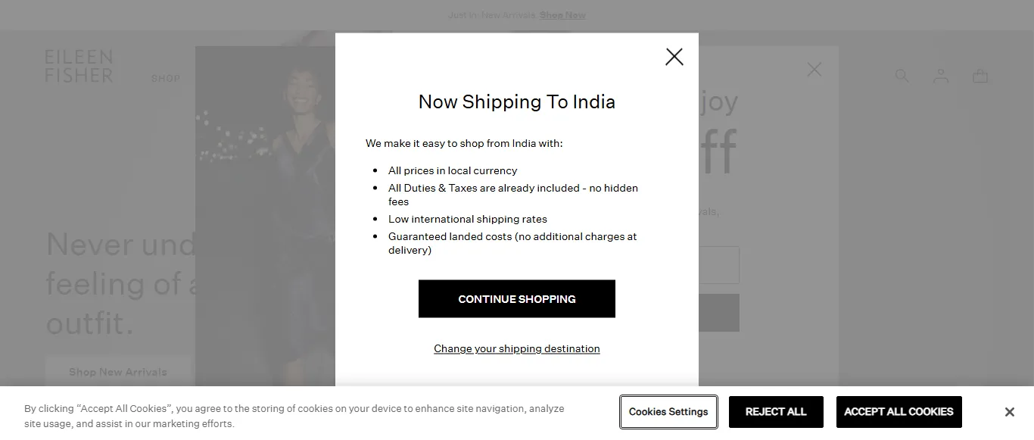Reject all cookies

(776, 412)
